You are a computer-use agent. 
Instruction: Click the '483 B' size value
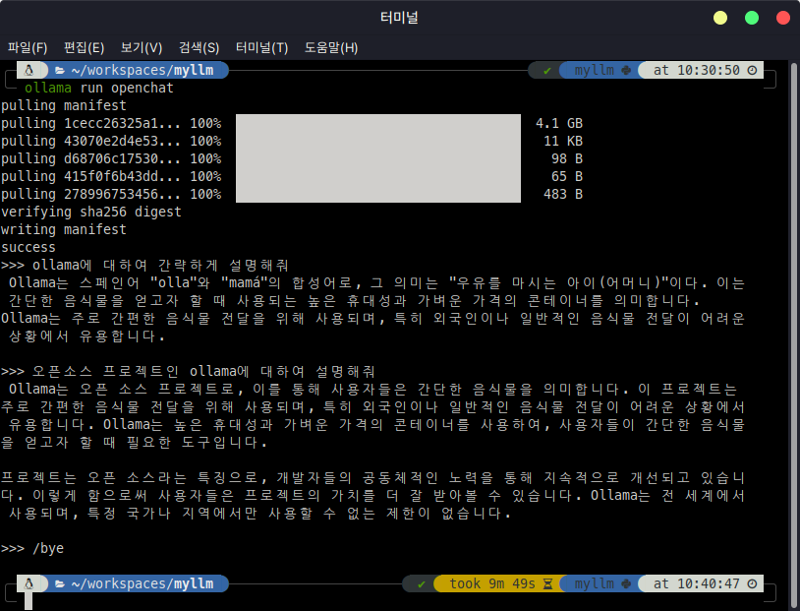(563, 194)
